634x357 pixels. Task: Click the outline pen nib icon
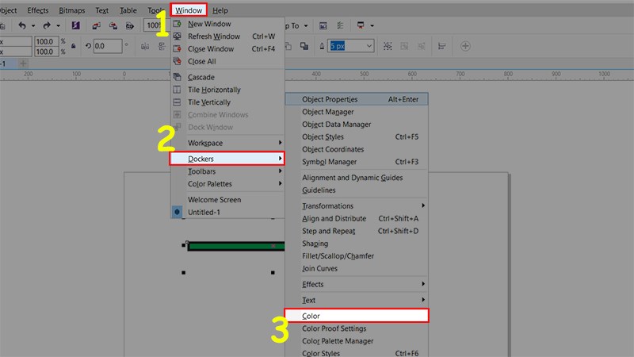click(322, 46)
